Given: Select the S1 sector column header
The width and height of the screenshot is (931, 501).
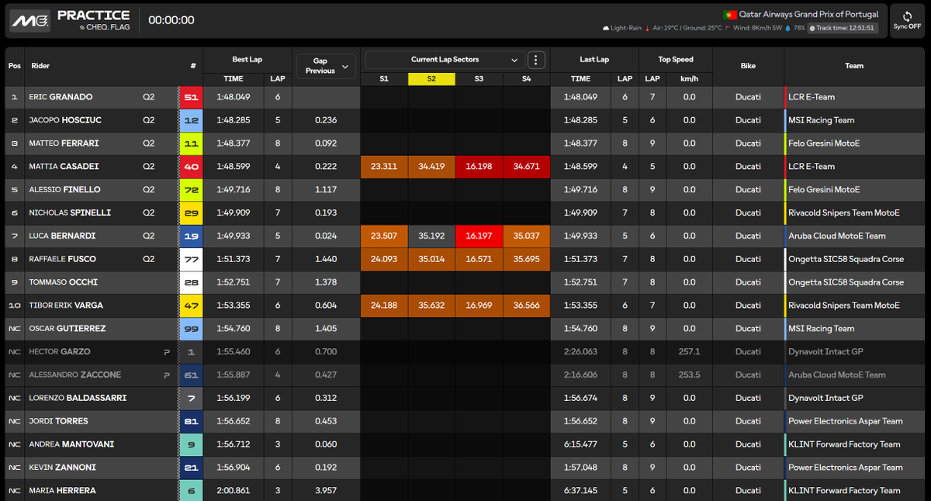Looking at the screenshot, I should 384,79.
